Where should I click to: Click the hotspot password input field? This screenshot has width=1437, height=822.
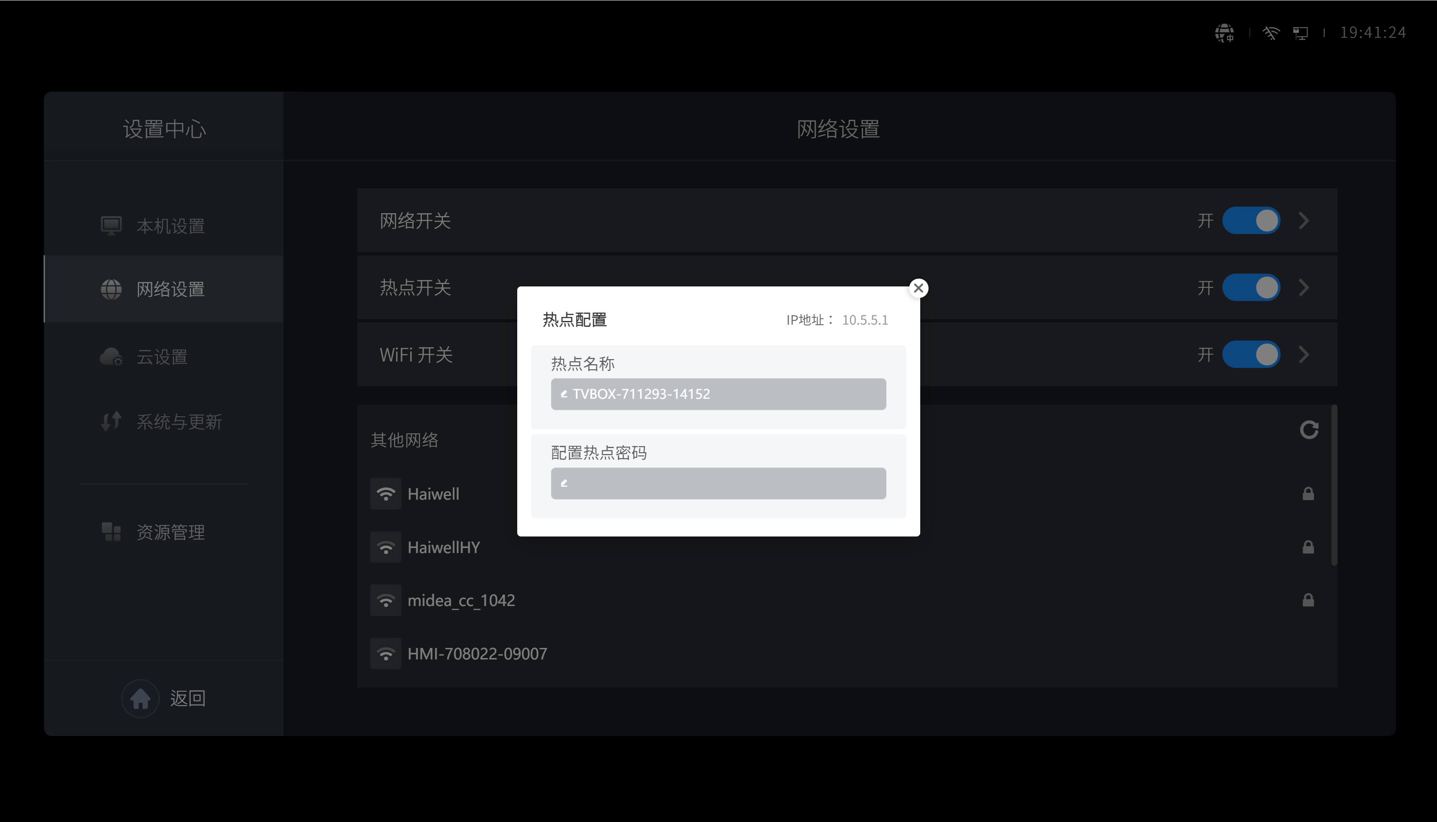pyautogui.click(x=718, y=483)
